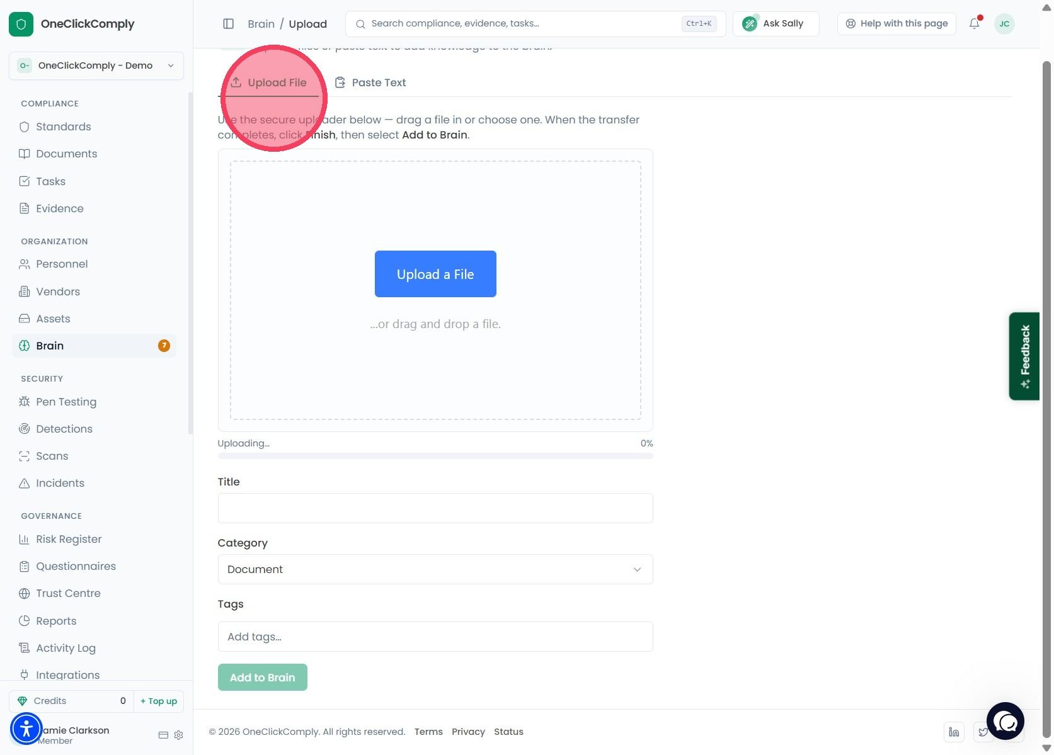The height and width of the screenshot is (755, 1054).
Task: Switch to the Upload File tab
Action: click(268, 82)
